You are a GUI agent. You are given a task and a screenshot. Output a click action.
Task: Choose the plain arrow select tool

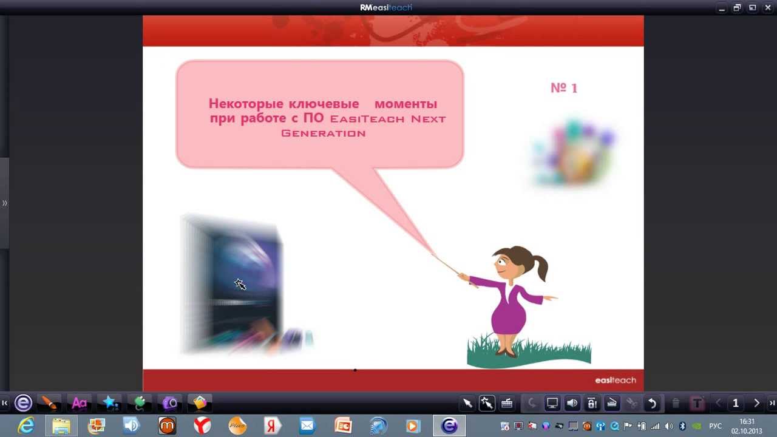pyautogui.click(x=467, y=403)
